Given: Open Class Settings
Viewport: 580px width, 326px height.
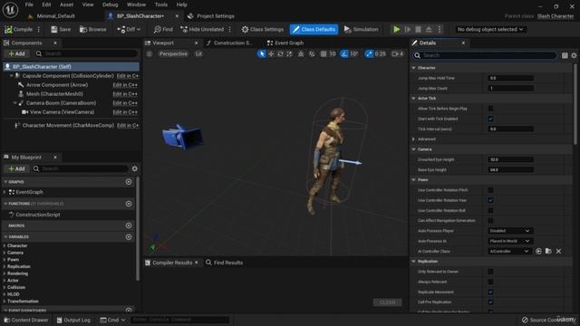Looking at the screenshot, I should (x=262, y=29).
